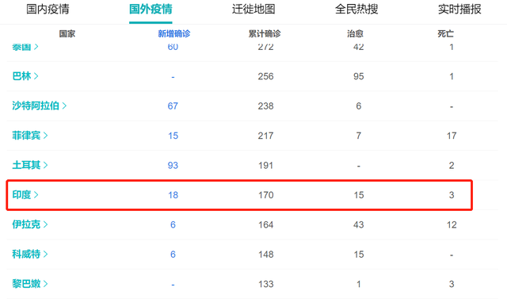This screenshot has width=507, height=299.
Task: Click 土耳其 deaths value 2
Action: pos(452,165)
